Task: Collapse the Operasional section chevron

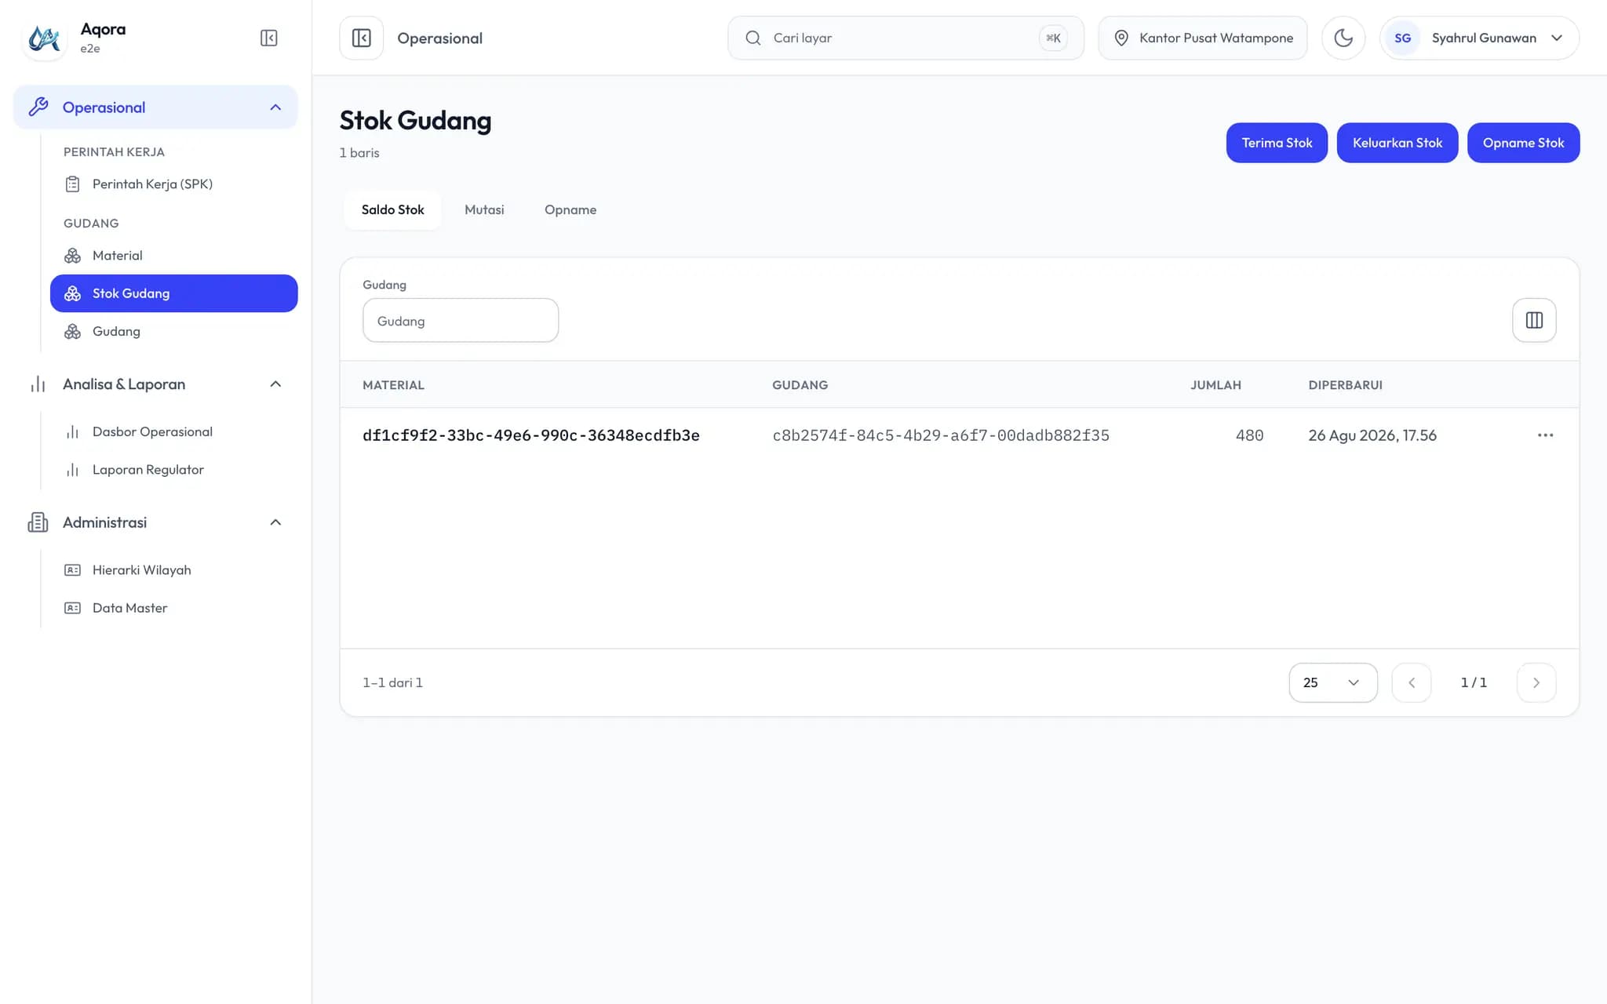Action: coord(275,107)
